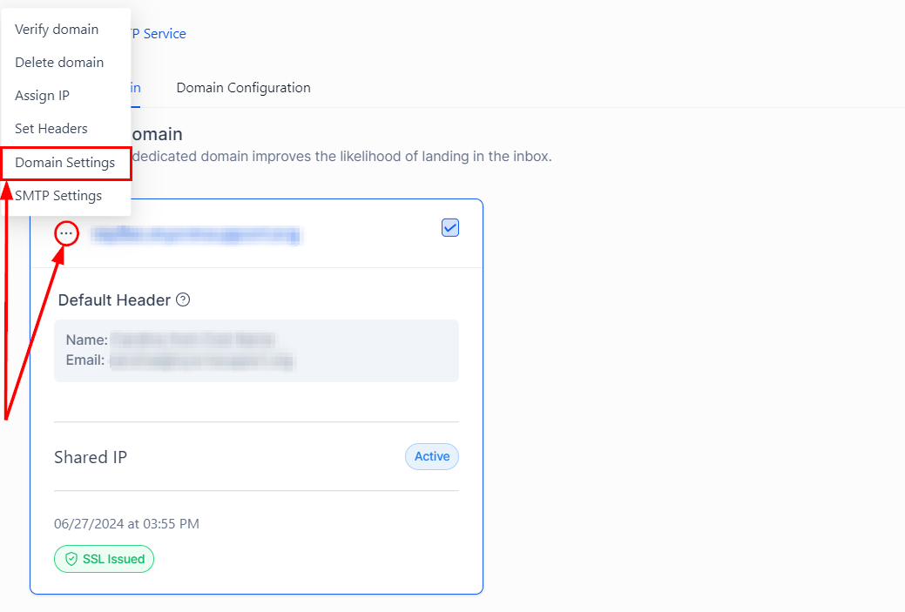Click the Shared IP label
The height and width of the screenshot is (612, 905).
pyautogui.click(x=91, y=457)
